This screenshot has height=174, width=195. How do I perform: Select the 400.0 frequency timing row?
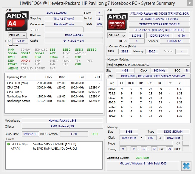(x=148, y=116)
